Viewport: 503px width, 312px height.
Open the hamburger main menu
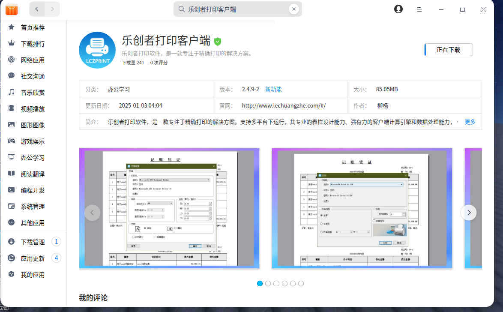pyautogui.click(x=420, y=9)
